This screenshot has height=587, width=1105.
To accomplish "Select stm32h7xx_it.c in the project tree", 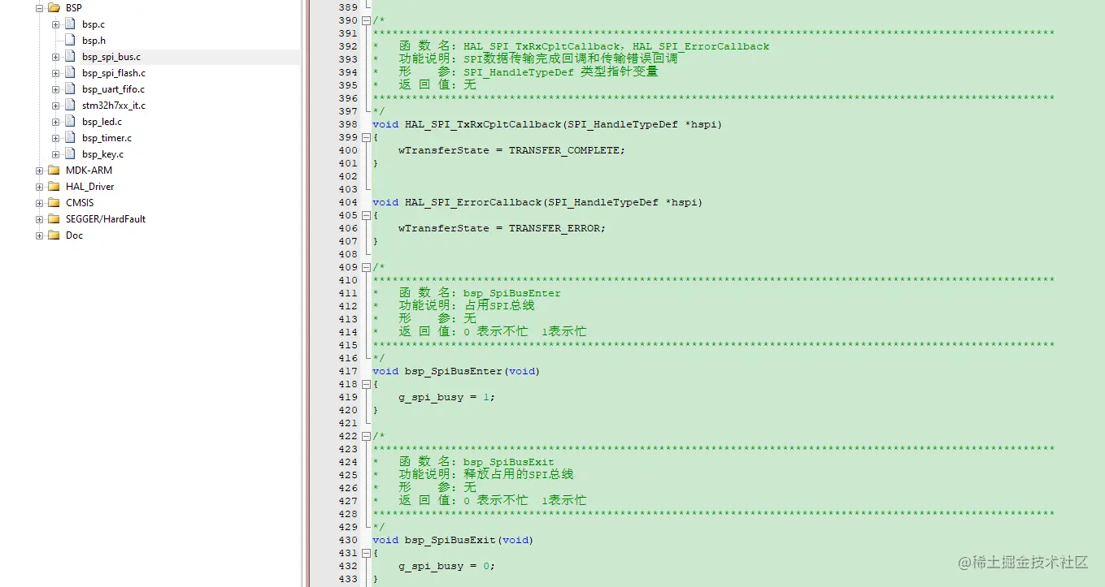I will point(114,106).
